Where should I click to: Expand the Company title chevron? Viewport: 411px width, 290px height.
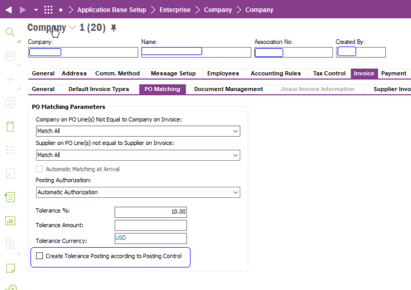pyautogui.click(x=72, y=27)
